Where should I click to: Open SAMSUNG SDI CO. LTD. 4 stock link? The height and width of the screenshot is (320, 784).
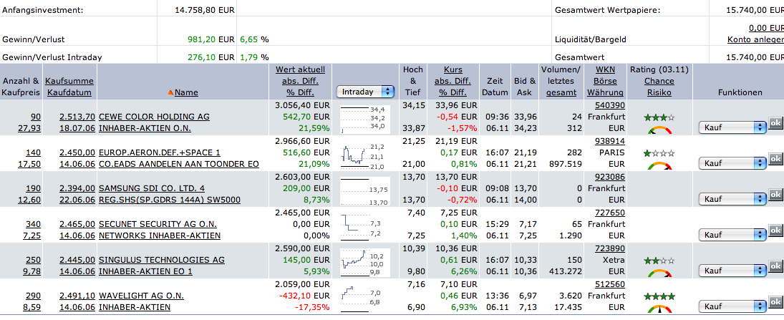coord(152,188)
